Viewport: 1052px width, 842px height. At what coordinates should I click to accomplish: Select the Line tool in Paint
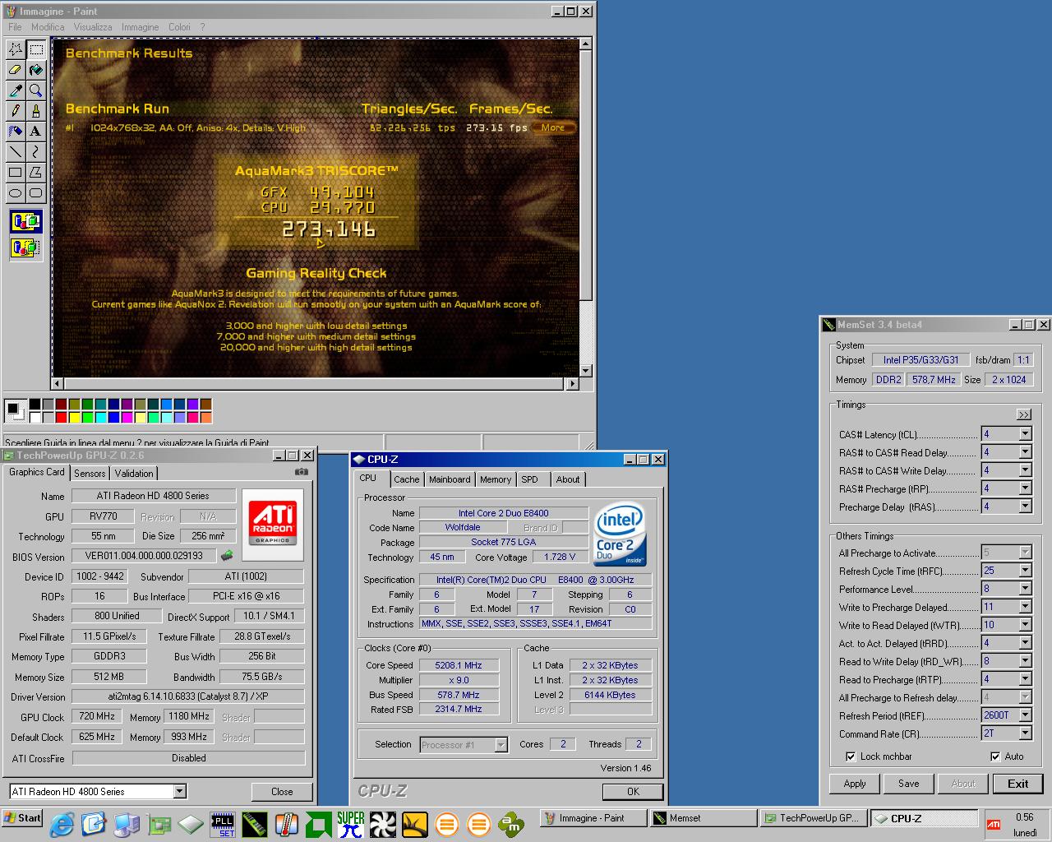[x=16, y=152]
